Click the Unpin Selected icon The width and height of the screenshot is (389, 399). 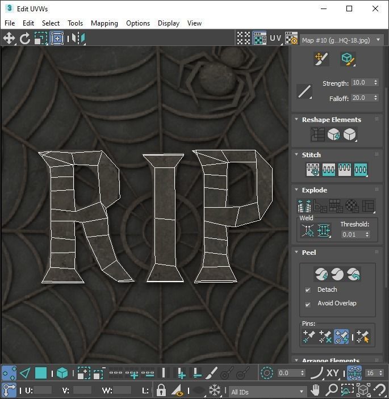(325, 337)
